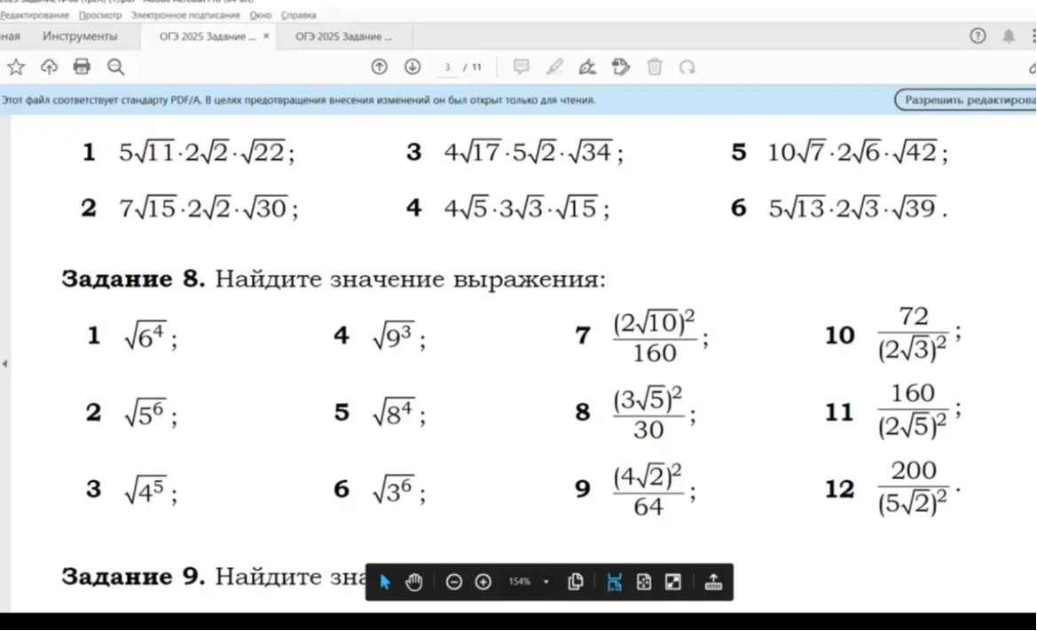Click the page copy icon in floating bar
The image size is (1037, 631).
pos(576,582)
